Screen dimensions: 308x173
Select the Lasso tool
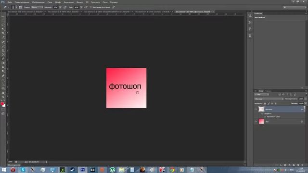pos(3,25)
